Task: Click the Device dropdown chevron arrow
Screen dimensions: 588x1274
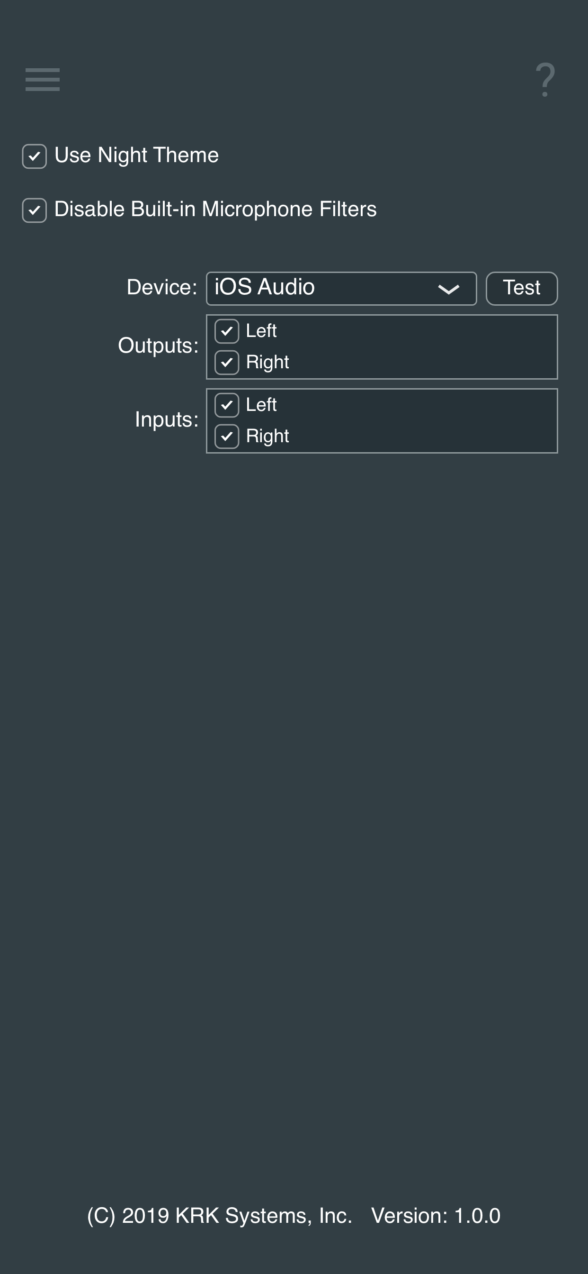Action: pyautogui.click(x=449, y=289)
